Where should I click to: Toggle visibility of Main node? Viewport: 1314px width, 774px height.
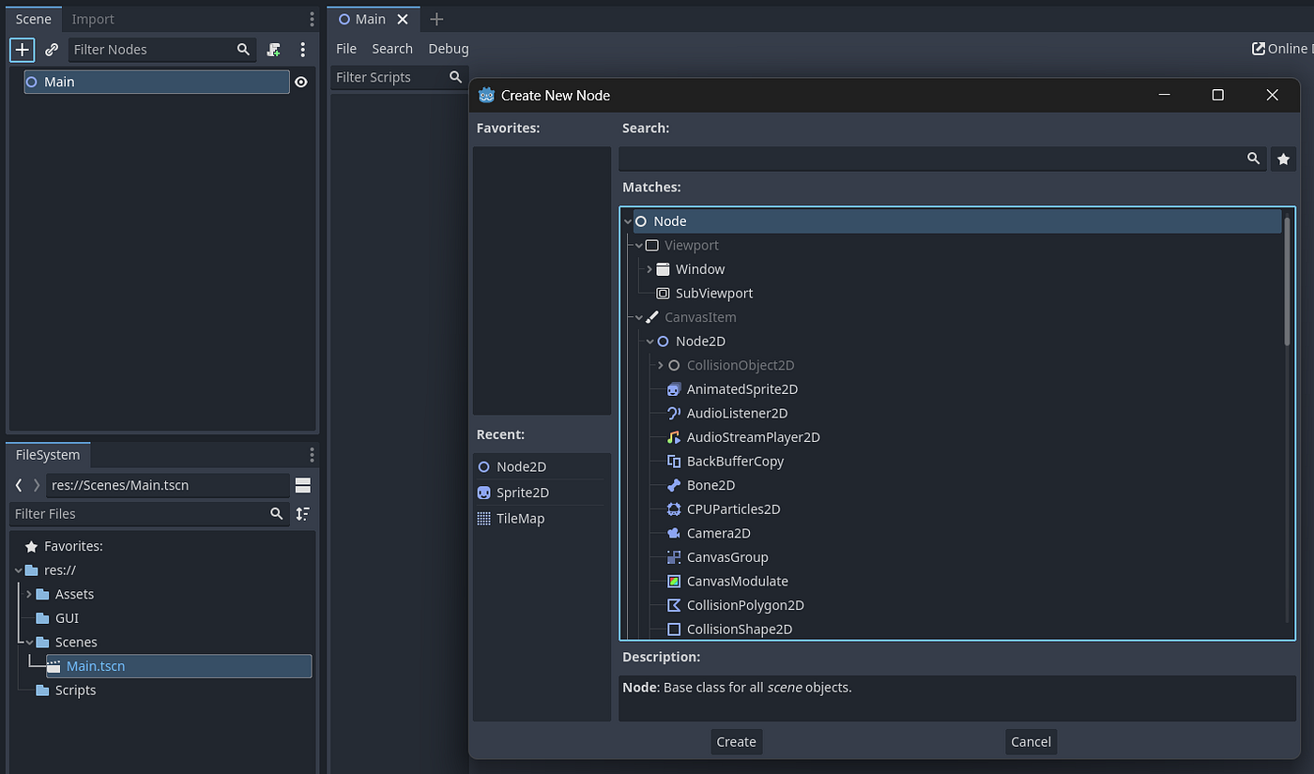300,83
